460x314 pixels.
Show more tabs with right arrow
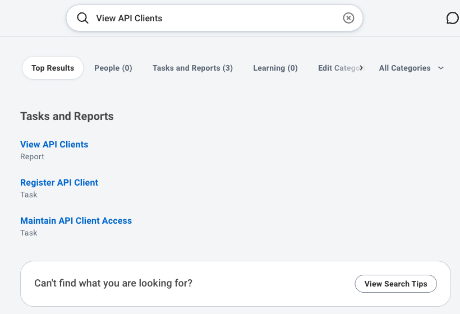coord(361,68)
